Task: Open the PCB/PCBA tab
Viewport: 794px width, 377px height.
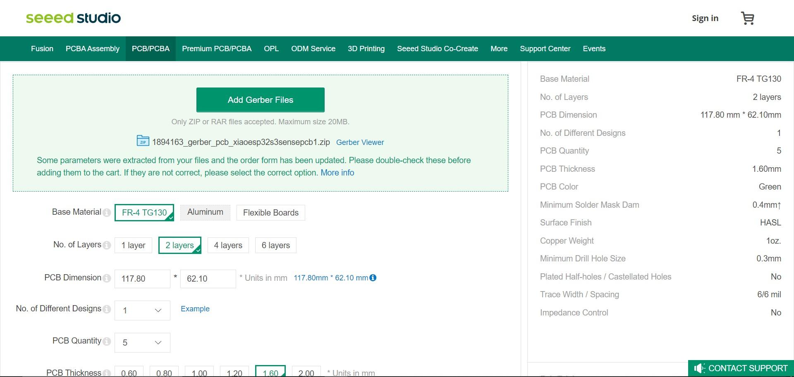Action: click(x=151, y=49)
